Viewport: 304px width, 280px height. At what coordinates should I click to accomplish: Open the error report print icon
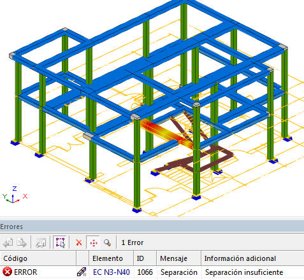41,242
